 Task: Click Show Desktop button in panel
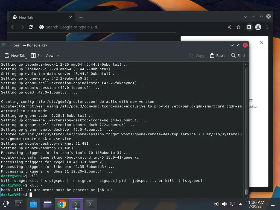click(x=273, y=204)
